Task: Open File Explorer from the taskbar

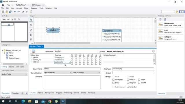Action: coord(30,101)
